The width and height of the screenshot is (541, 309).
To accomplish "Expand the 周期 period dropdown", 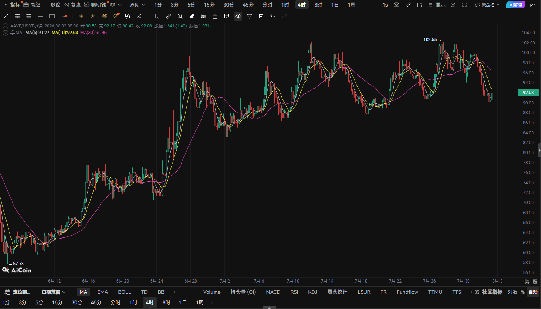I will pos(138,5).
